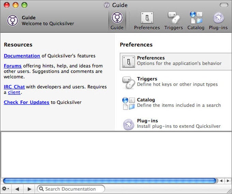Click the puzzle-piece icon in Plug-ins row
The height and width of the screenshot is (194, 232).
coord(129,125)
